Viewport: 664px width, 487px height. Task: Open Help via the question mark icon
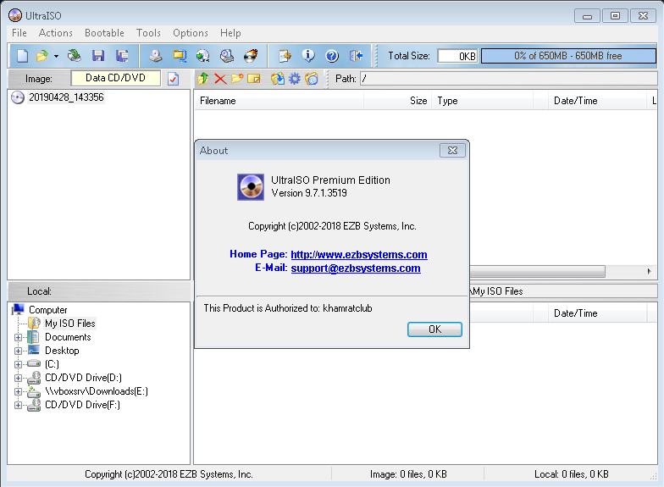coord(332,56)
